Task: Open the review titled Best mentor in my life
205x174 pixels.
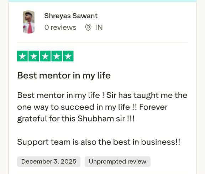Action: [x=64, y=76]
